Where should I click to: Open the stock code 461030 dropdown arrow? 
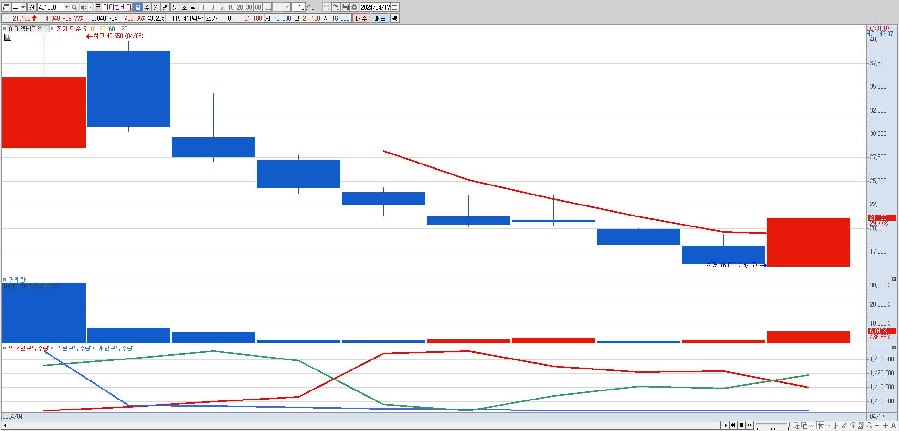(x=66, y=7)
